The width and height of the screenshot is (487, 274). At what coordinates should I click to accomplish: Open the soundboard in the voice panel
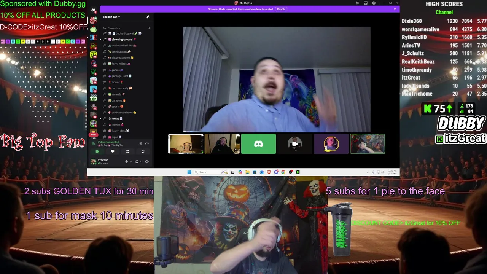click(143, 151)
